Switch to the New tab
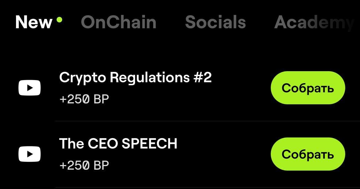The height and width of the screenshot is (189, 360). click(34, 22)
